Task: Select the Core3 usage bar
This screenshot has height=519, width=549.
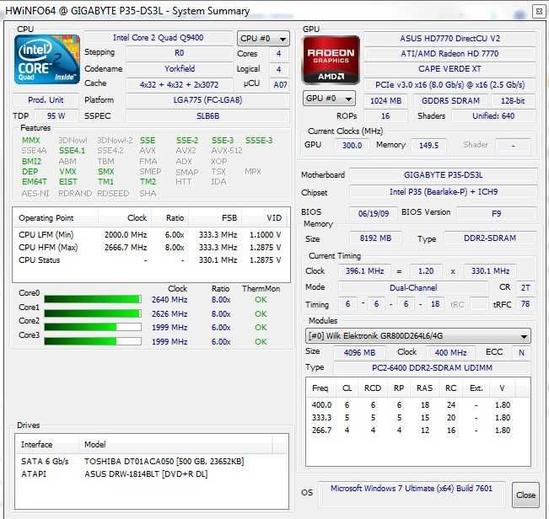Action: pos(93,341)
